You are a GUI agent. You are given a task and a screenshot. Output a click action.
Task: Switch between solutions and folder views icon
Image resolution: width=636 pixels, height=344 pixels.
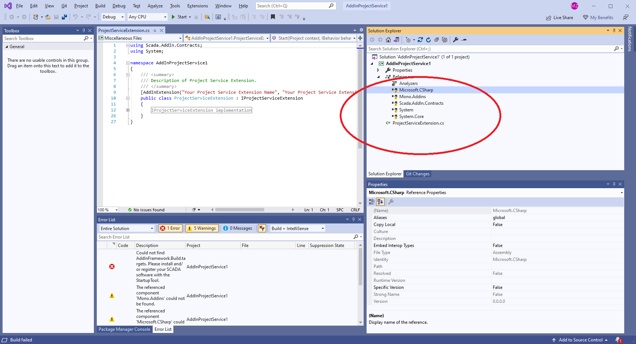click(x=396, y=40)
